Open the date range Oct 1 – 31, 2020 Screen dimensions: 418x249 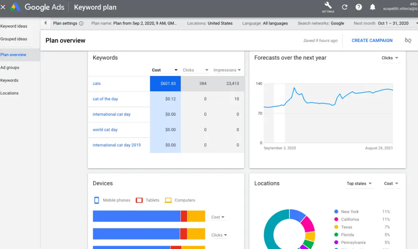click(x=393, y=23)
